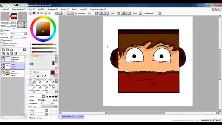Click the navigator preview thumbnail

click(x=14, y=16)
